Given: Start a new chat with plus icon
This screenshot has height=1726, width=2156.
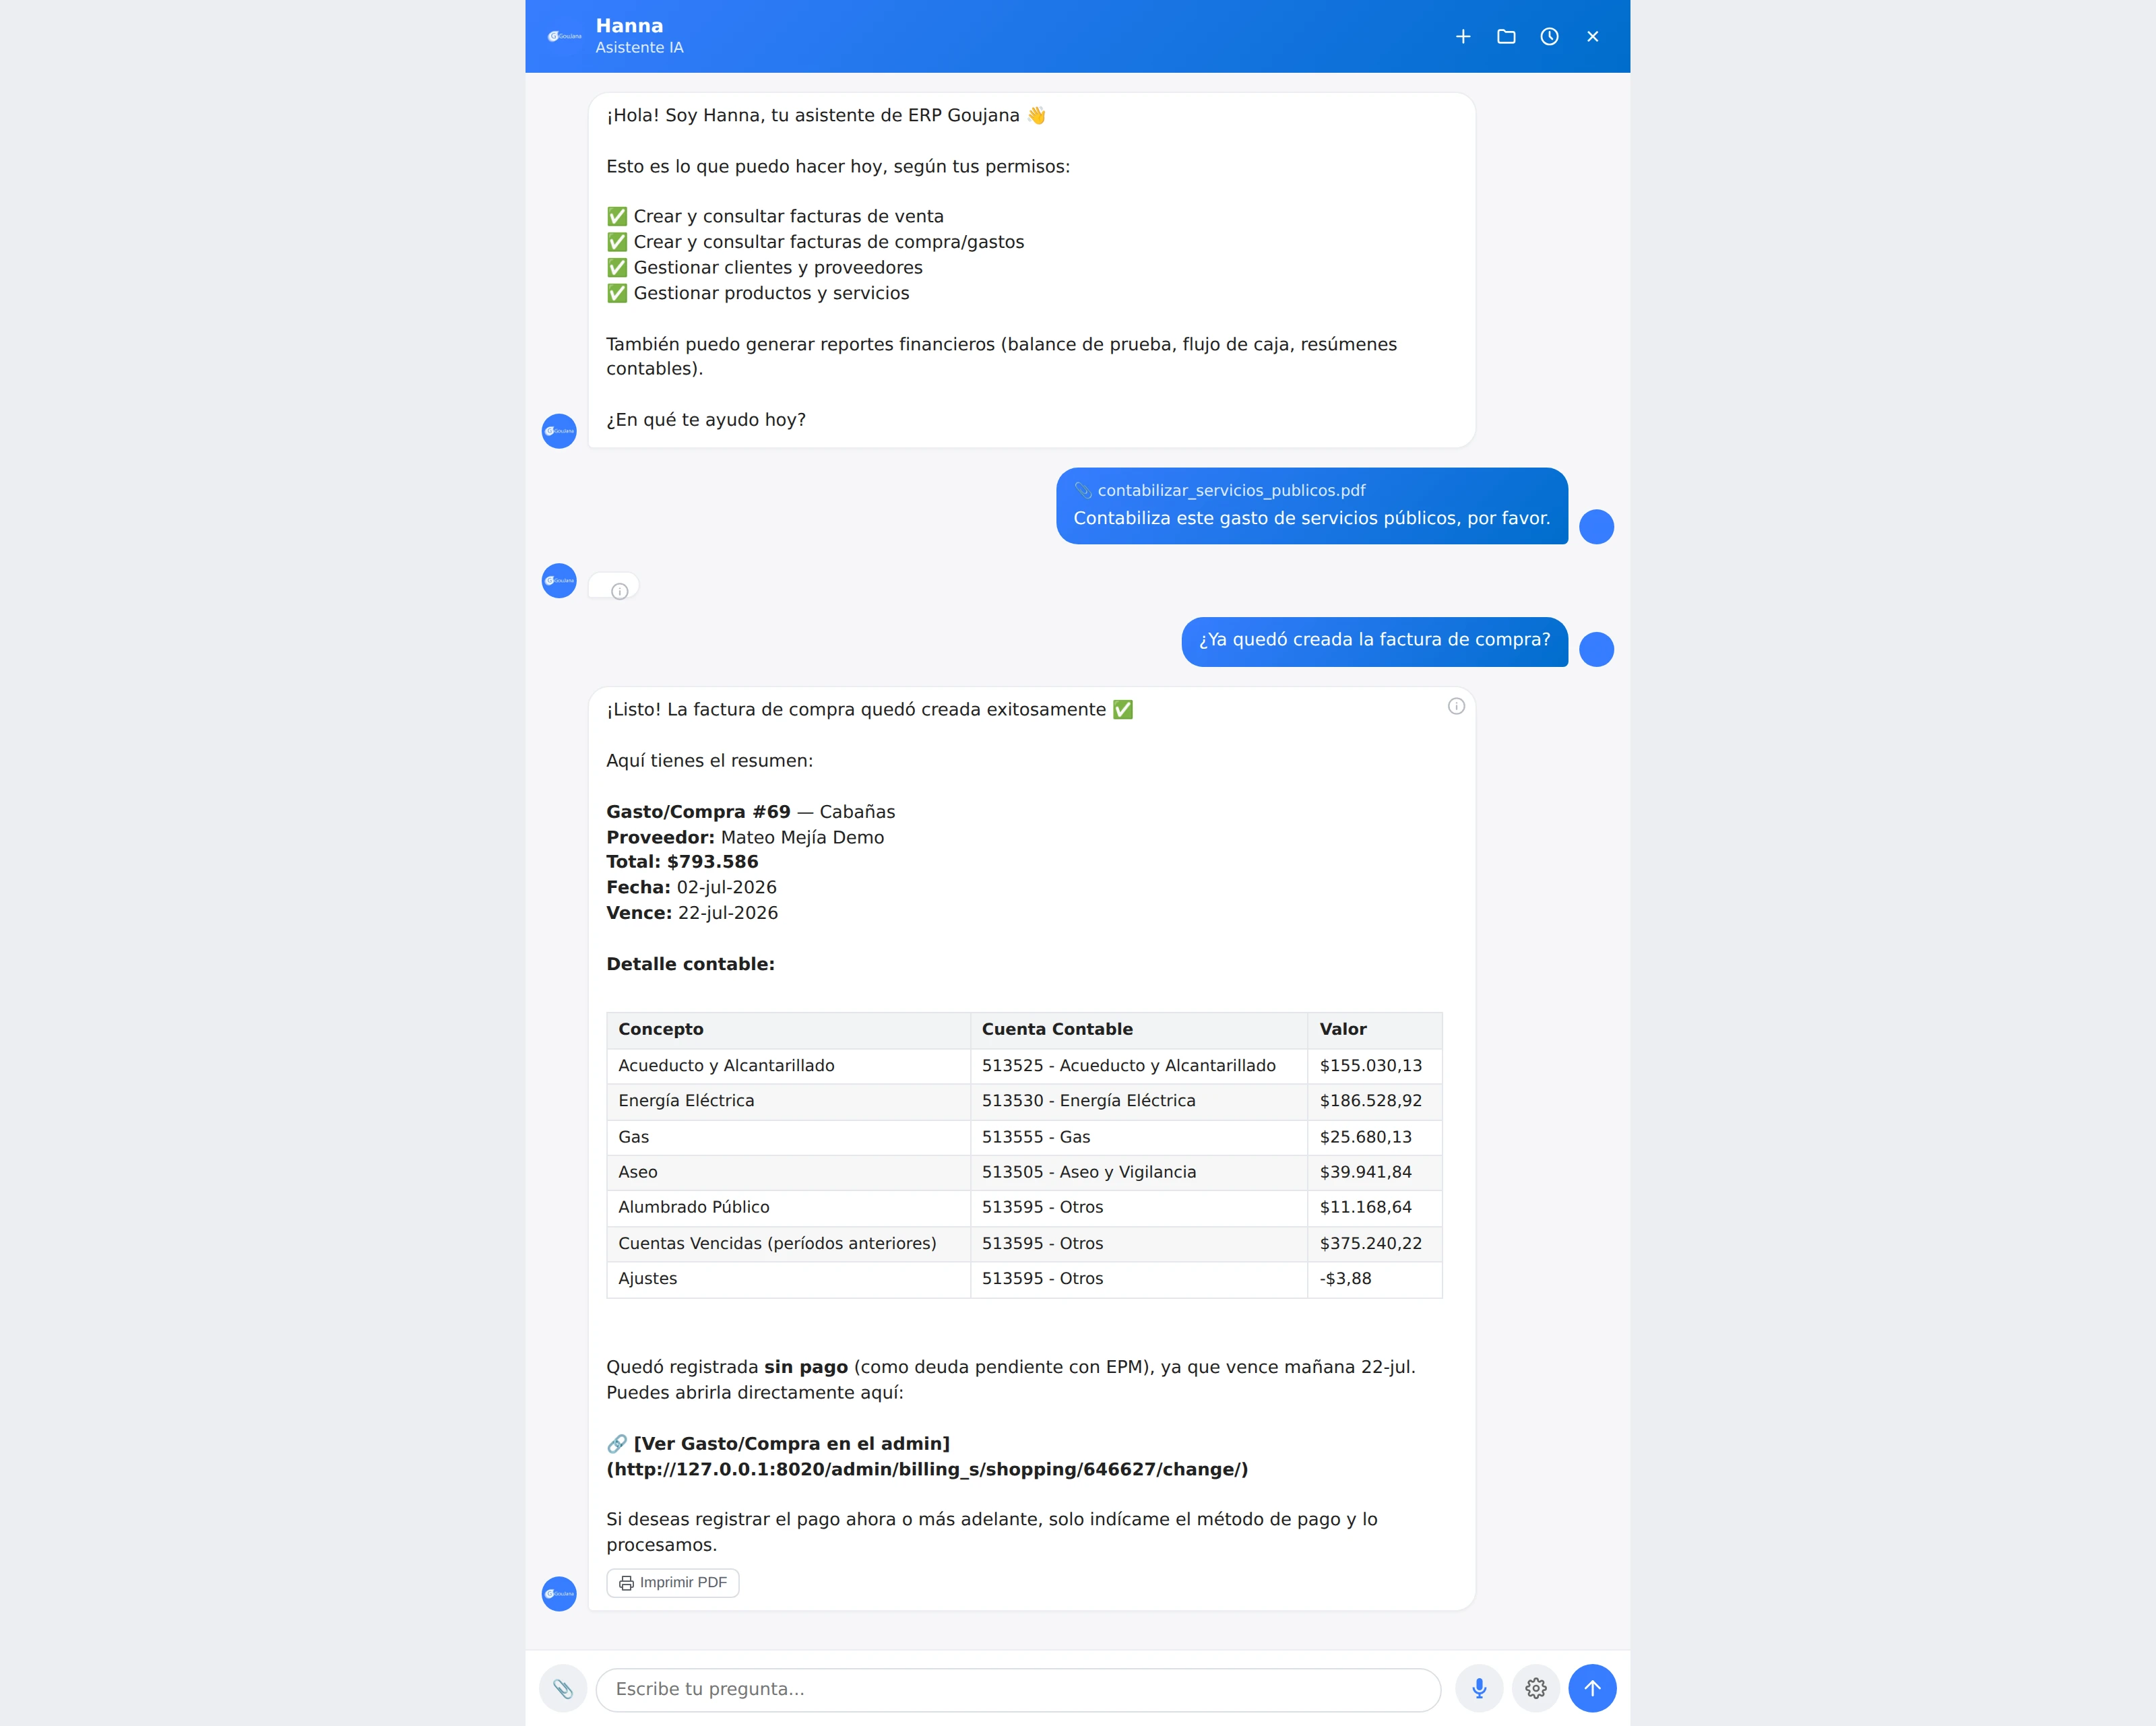Looking at the screenshot, I should [1462, 37].
